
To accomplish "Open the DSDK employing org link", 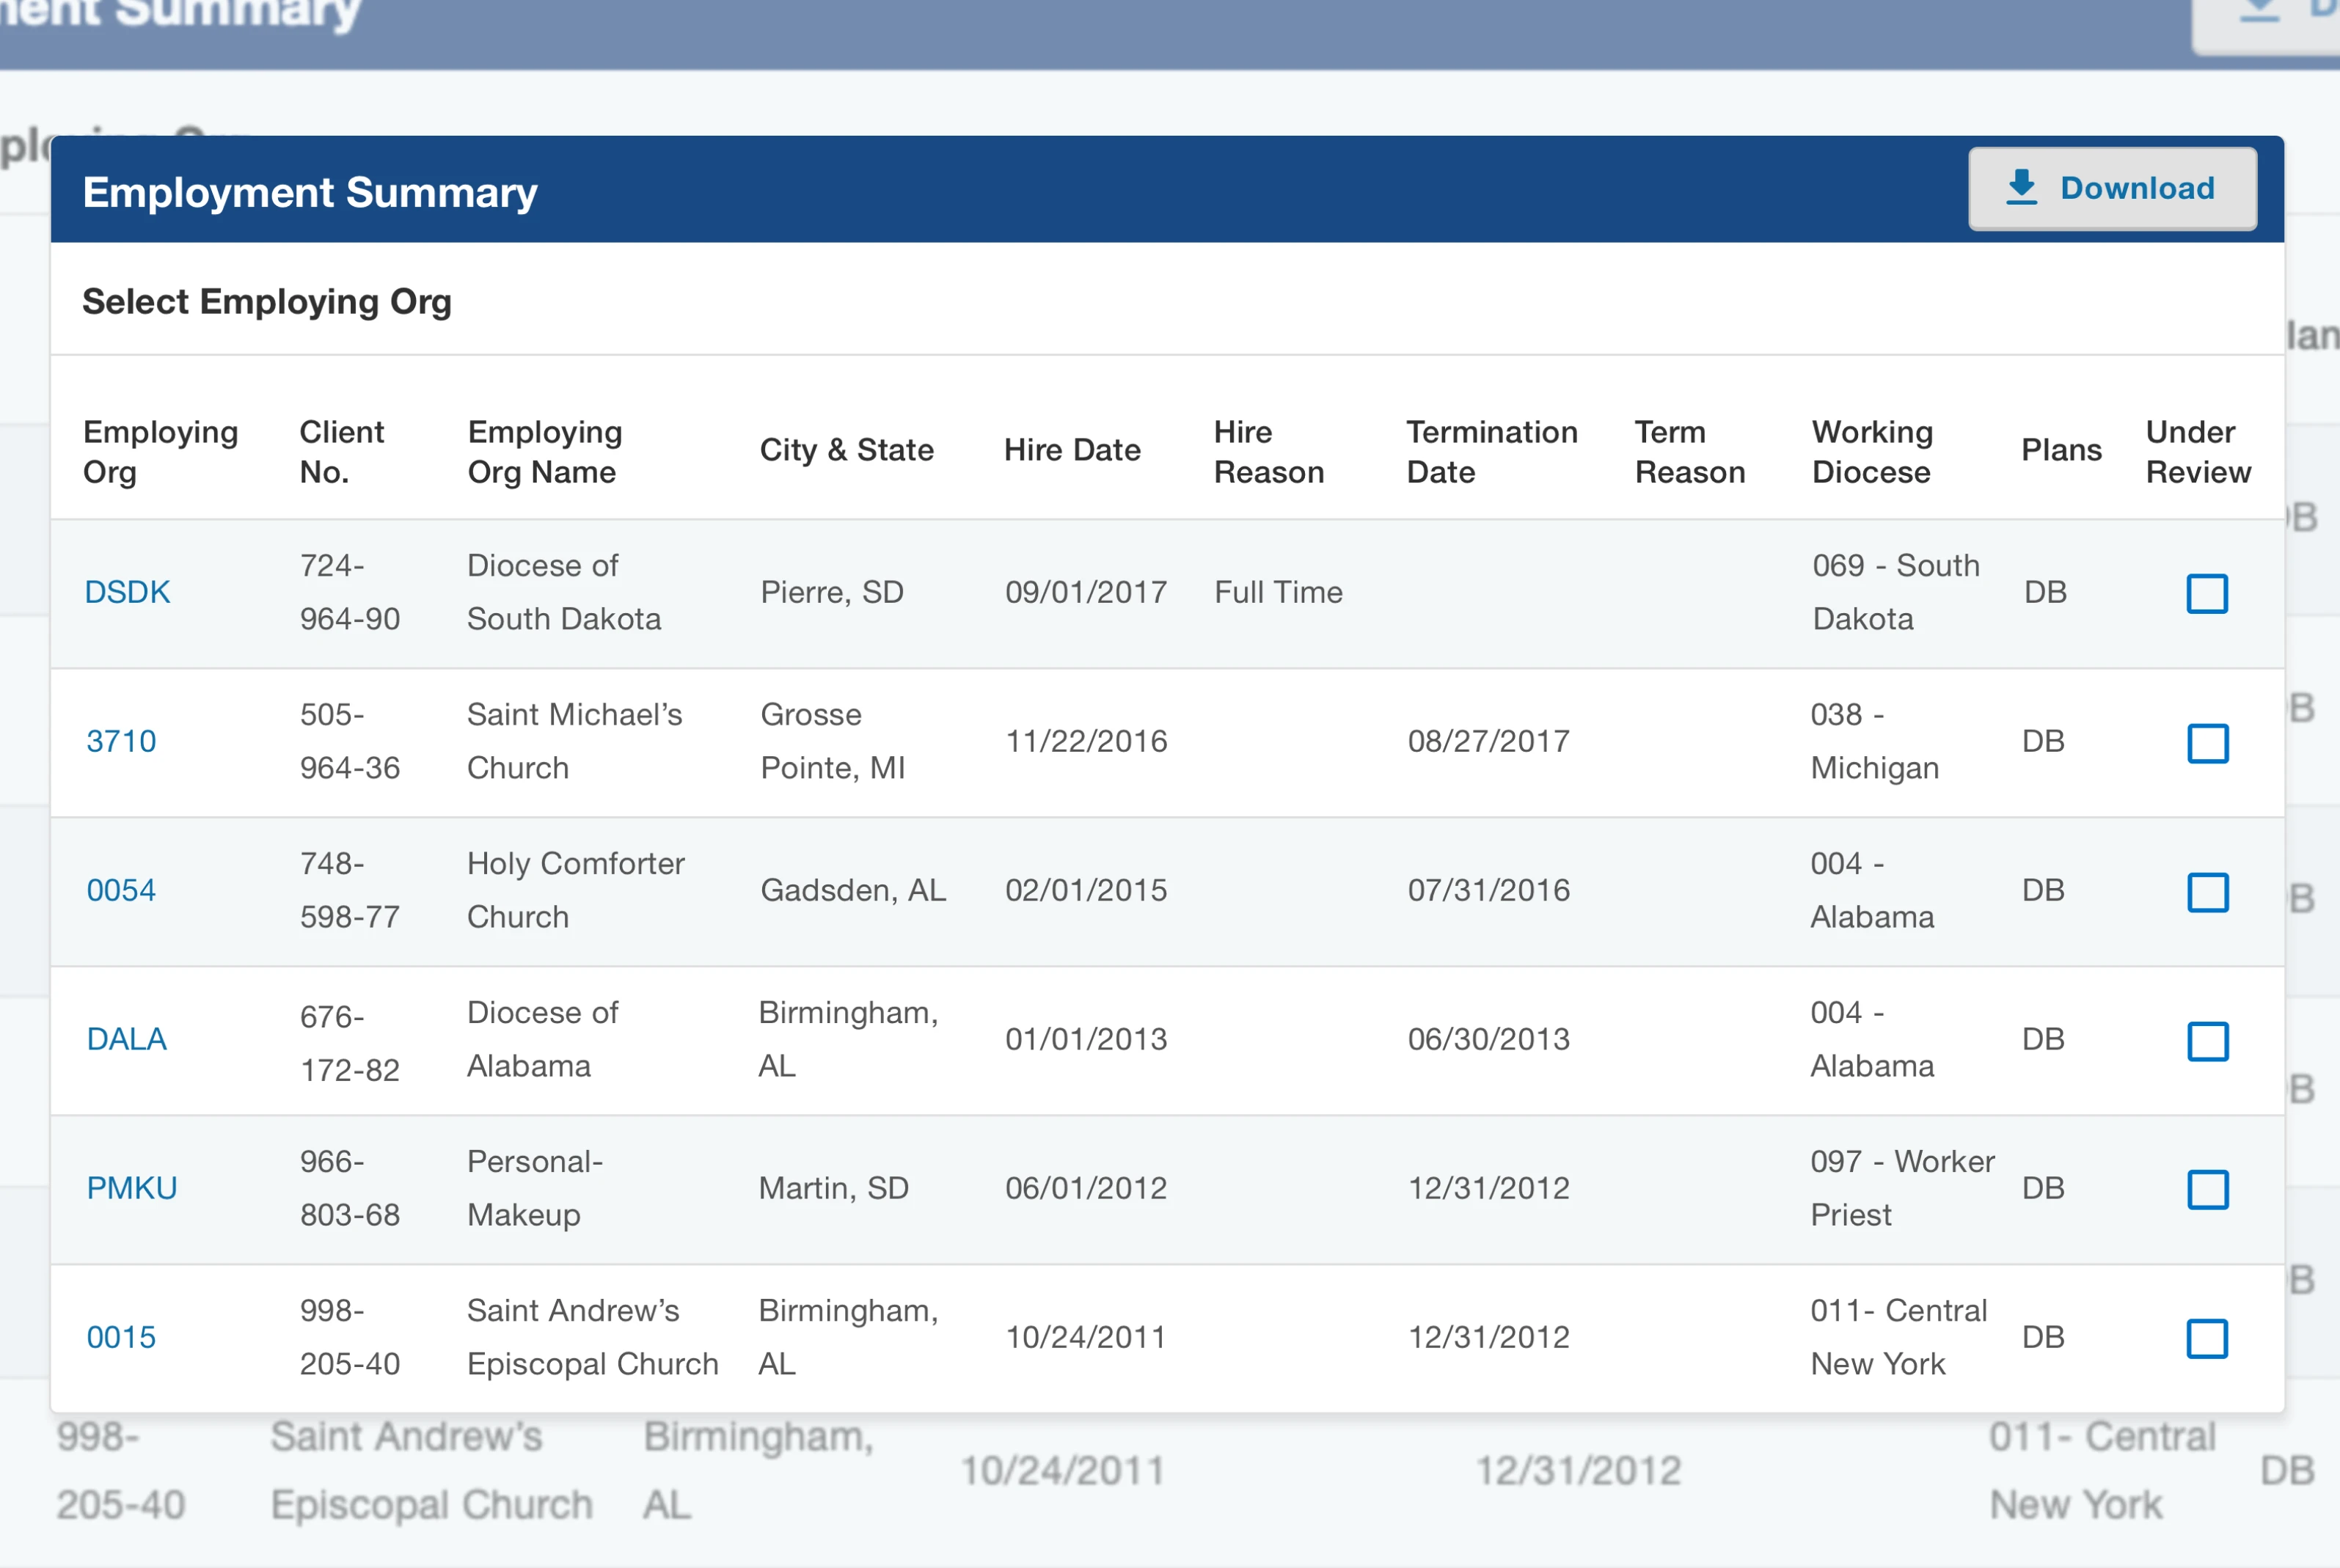I will point(127,592).
